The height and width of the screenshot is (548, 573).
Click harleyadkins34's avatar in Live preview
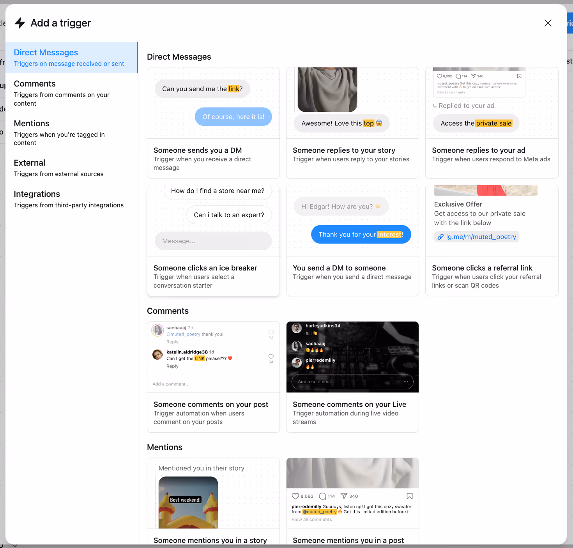coord(297,328)
